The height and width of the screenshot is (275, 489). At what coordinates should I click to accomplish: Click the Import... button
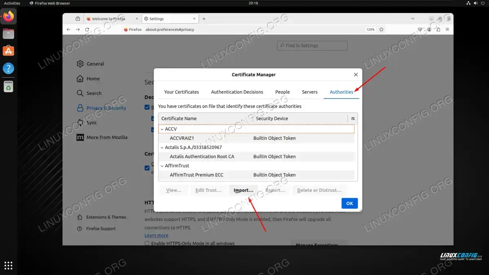point(243,190)
